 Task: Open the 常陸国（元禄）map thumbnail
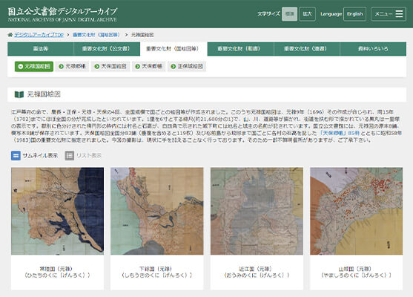click(x=57, y=211)
